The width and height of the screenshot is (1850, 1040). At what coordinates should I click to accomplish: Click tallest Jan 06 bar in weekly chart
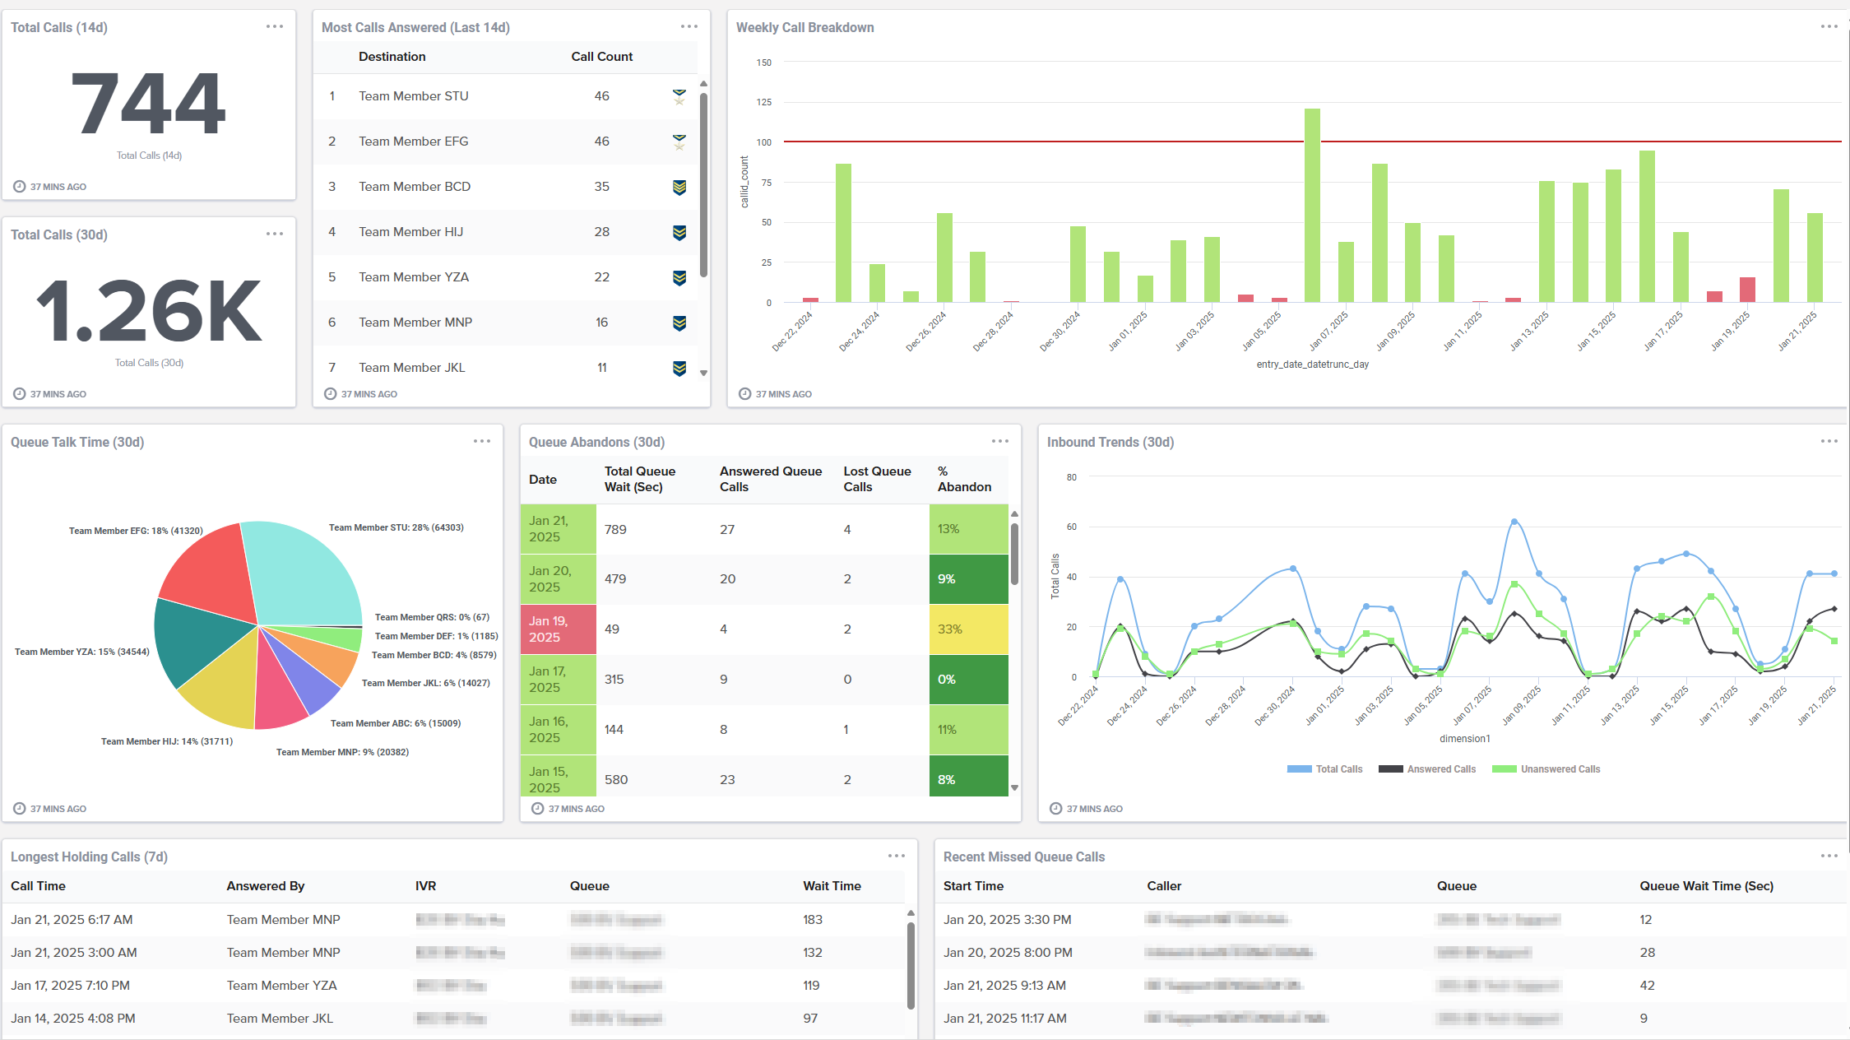click(x=1312, y=206)
